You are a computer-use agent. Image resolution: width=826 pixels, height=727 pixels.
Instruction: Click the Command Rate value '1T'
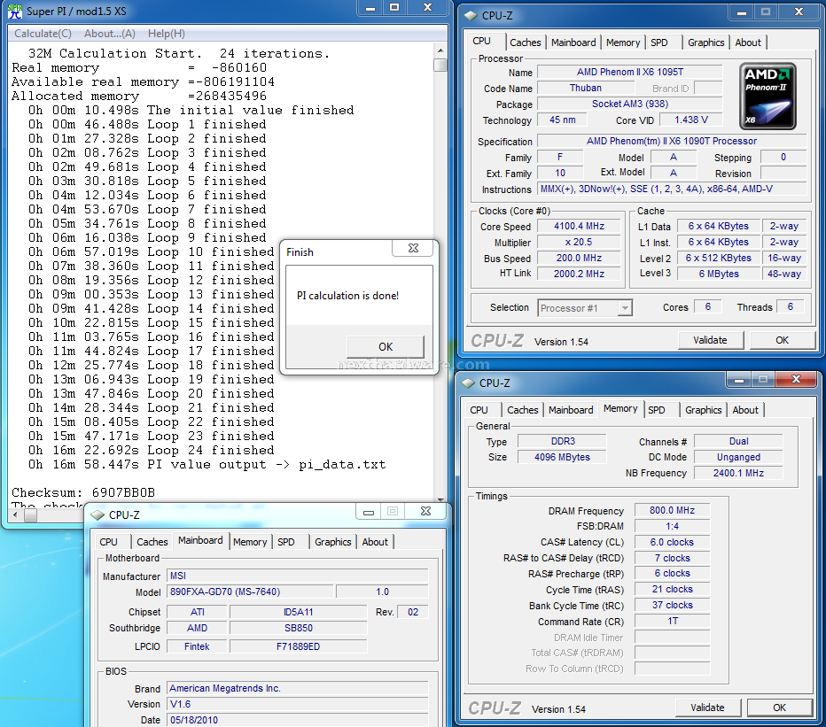[x=672, y=622]
